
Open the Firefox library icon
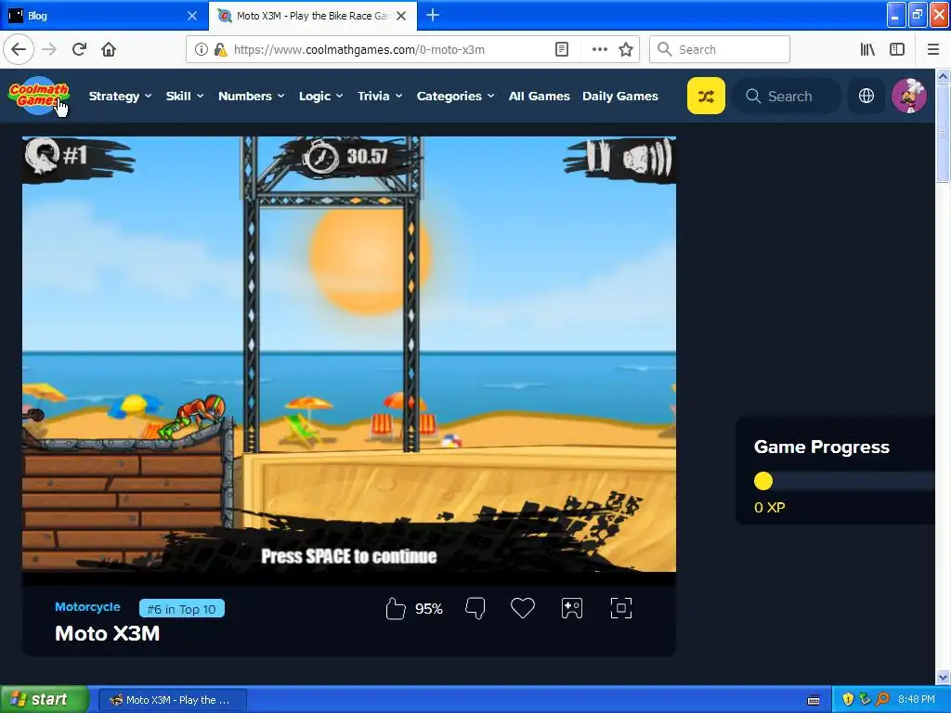[867, 49]
